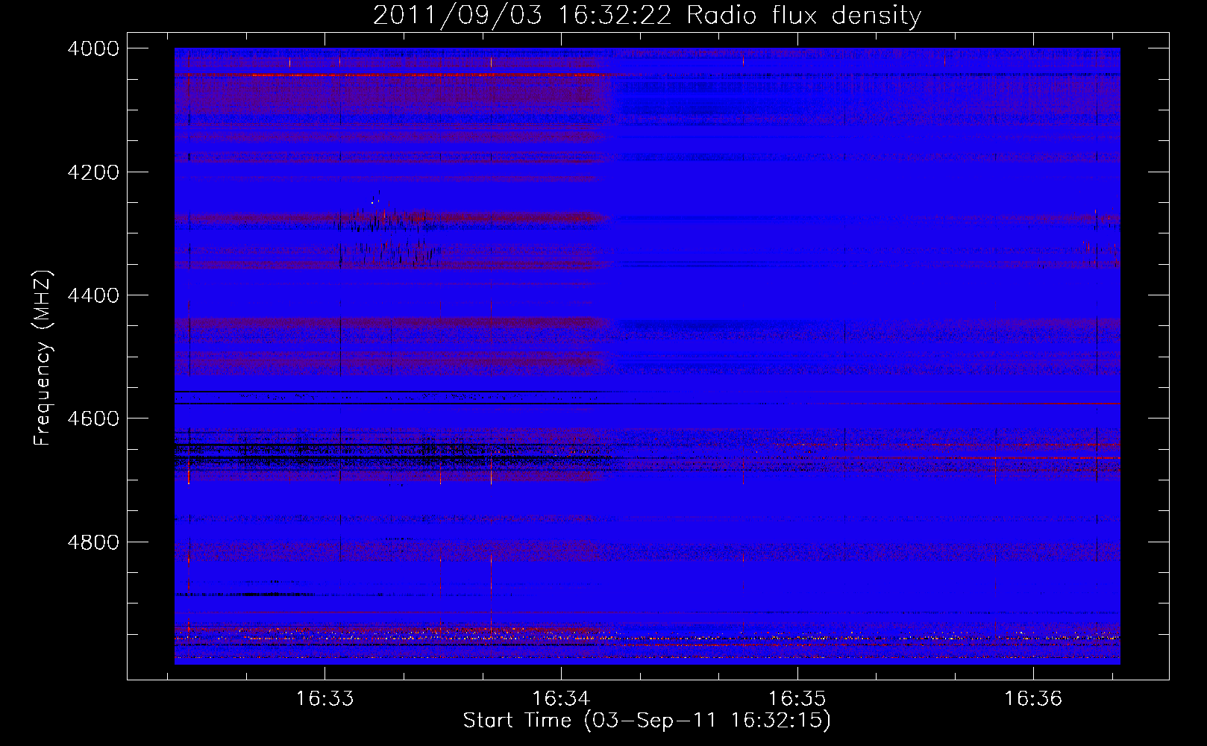Click the 16:34 time tick label
Image resolution: width=1207 pixels, height=746 pixels.
click(561, 699)
